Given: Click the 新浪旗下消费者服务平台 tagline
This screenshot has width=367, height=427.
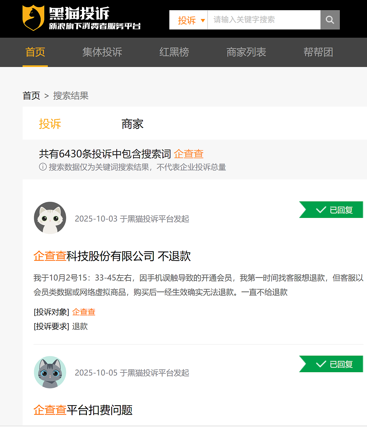Looking at the screenshot, I should click(x=95, y=26).
